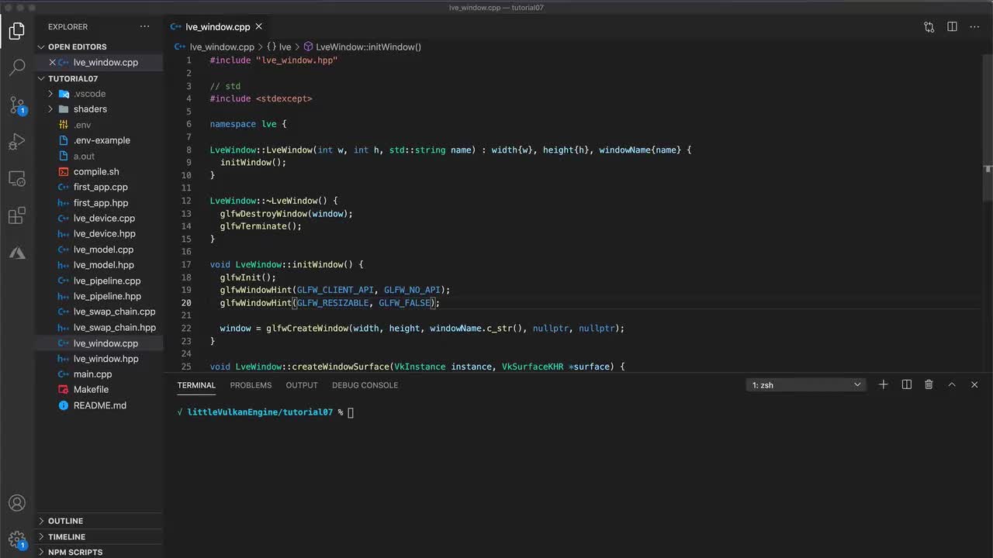Open the Search view in activity bar

click(x=17, y=68)
